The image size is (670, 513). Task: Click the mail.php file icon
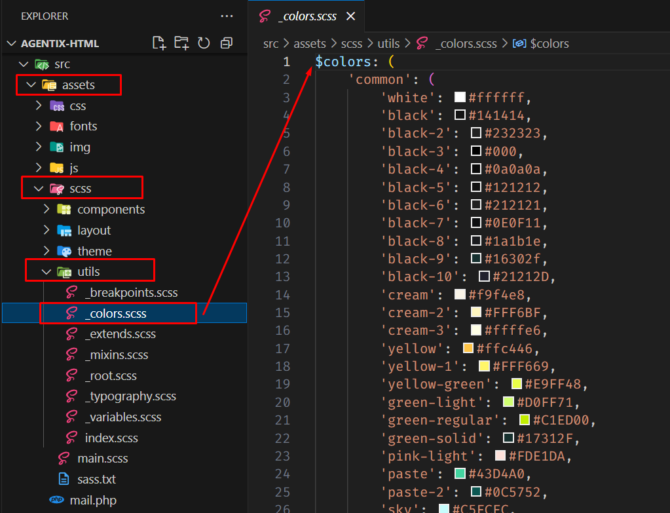pyautogui.click(x=57, y=501)
